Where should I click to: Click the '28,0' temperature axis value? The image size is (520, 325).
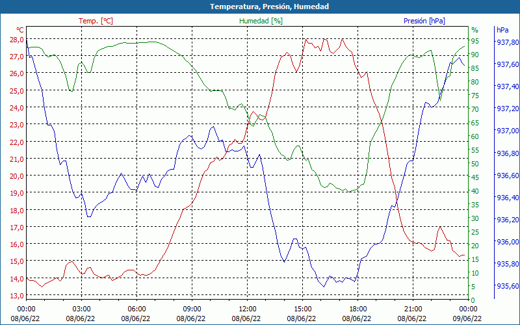pos(18,40)
